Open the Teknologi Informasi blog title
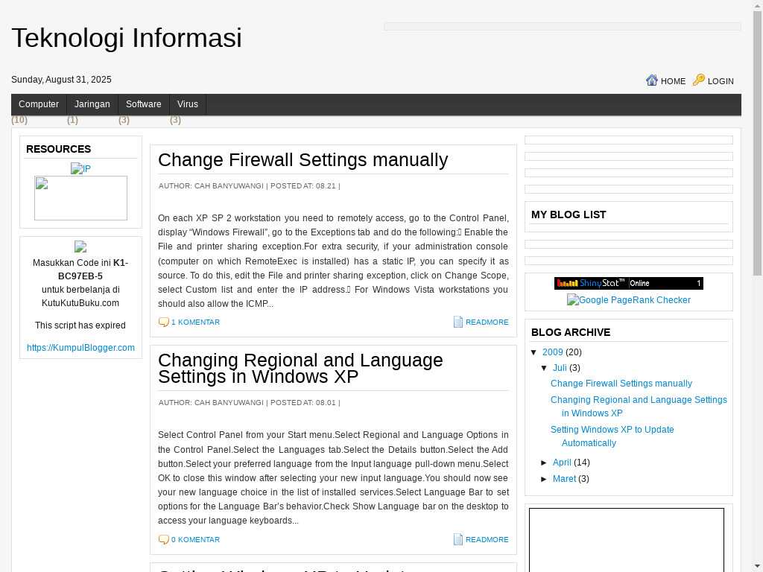This screenshot has width=763, height=572. click(x=127, y=37)
